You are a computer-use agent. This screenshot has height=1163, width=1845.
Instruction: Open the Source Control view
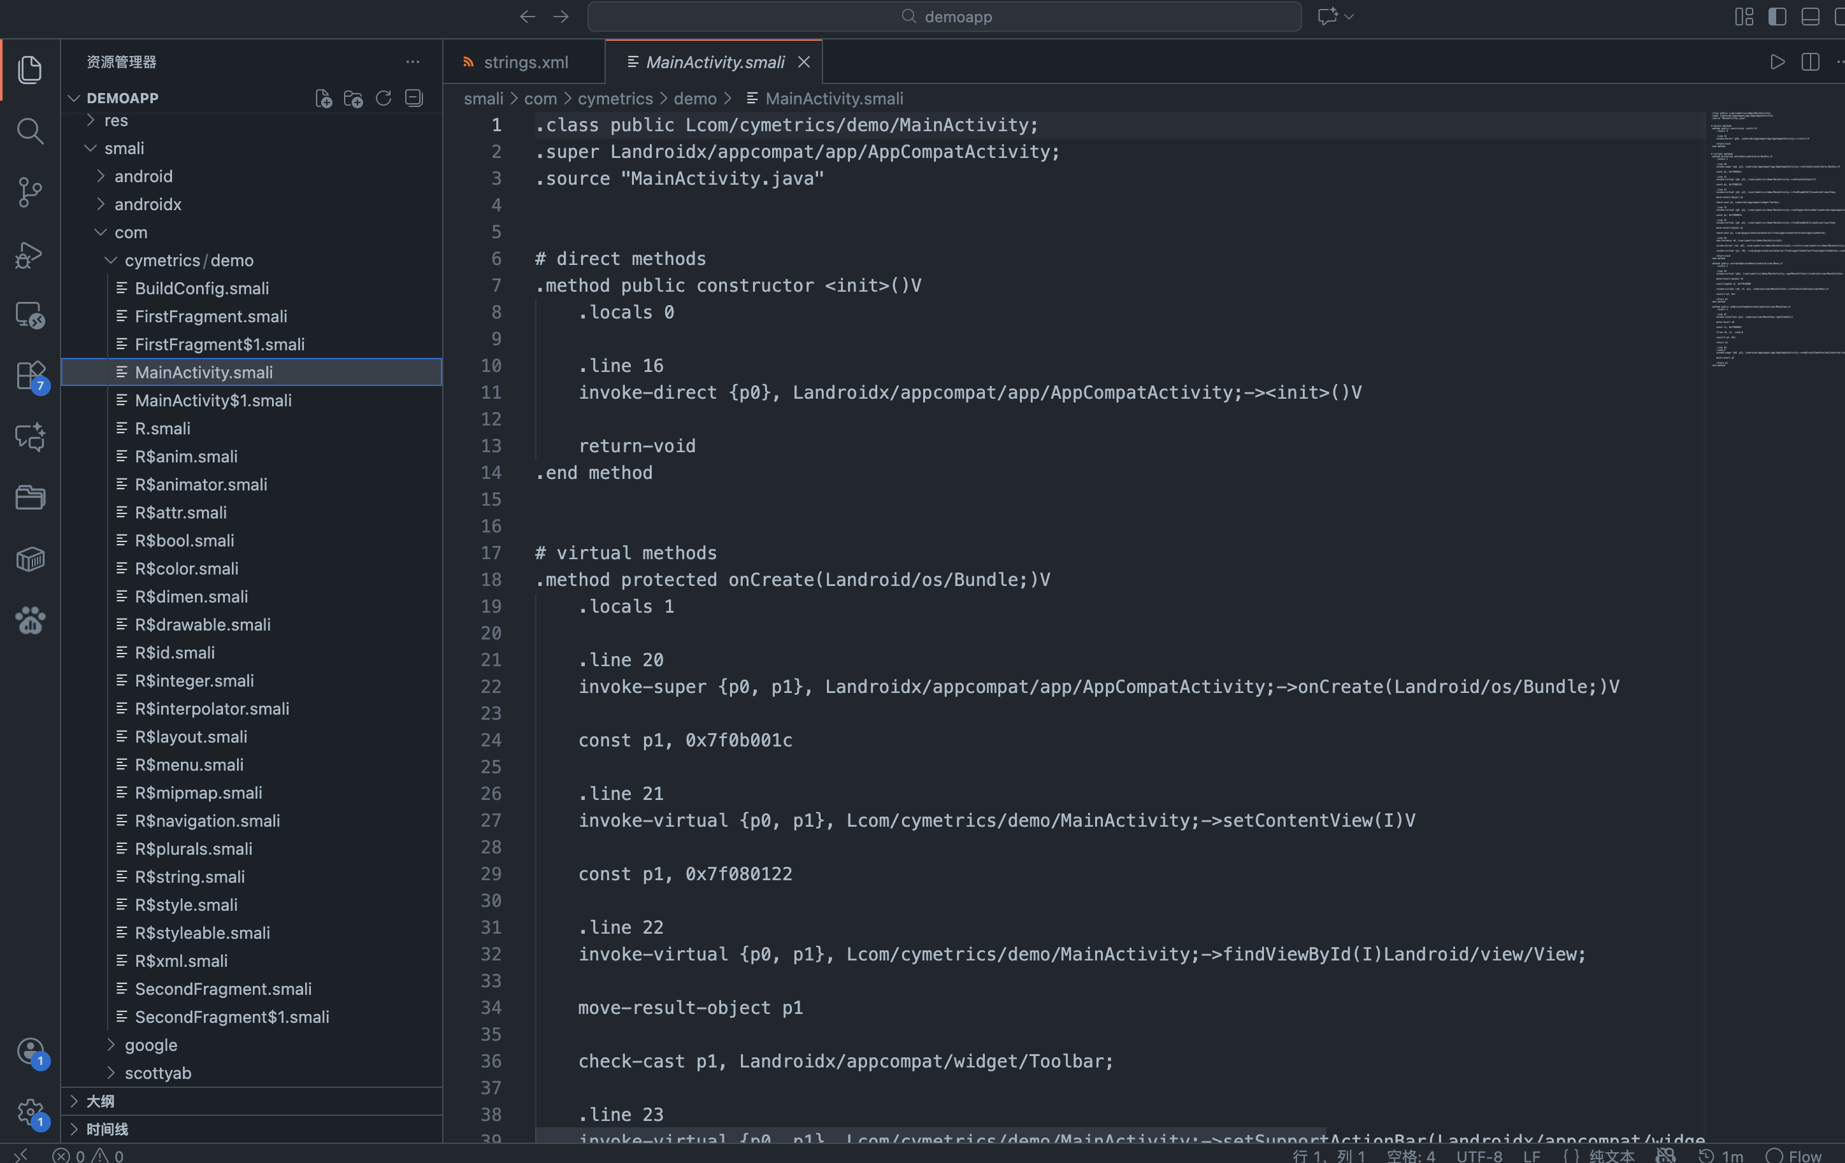click(x=30, y=192)
